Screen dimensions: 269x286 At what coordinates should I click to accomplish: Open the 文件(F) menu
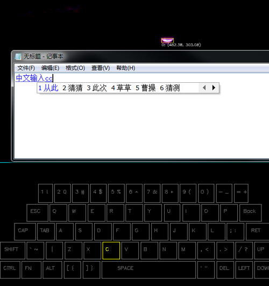point(26,68)
